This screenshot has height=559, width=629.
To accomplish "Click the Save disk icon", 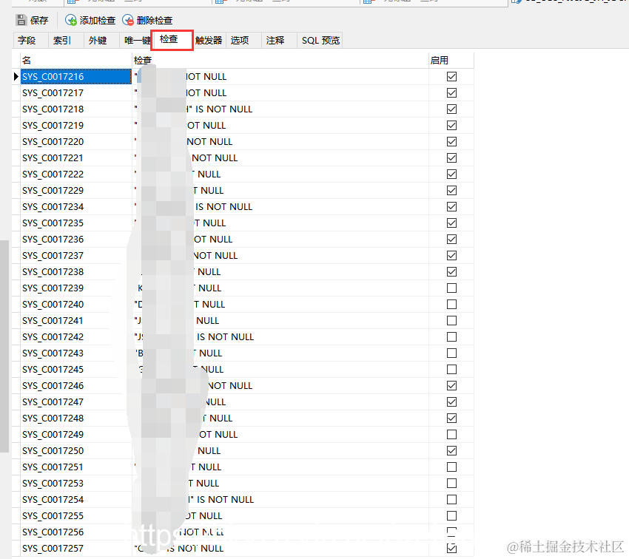I will [x=21, y=20].
